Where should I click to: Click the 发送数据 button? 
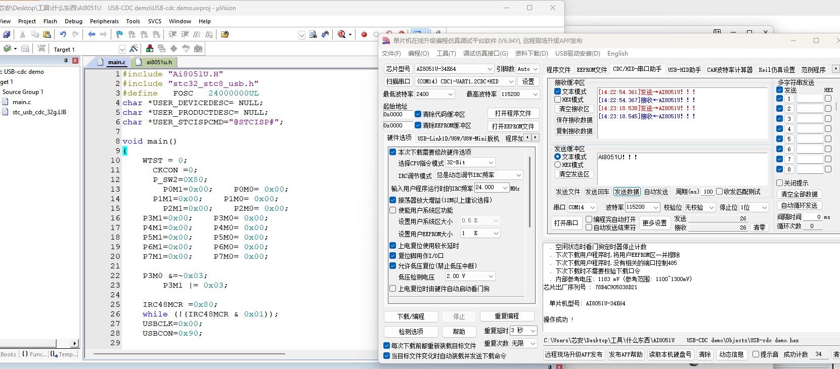627,192
